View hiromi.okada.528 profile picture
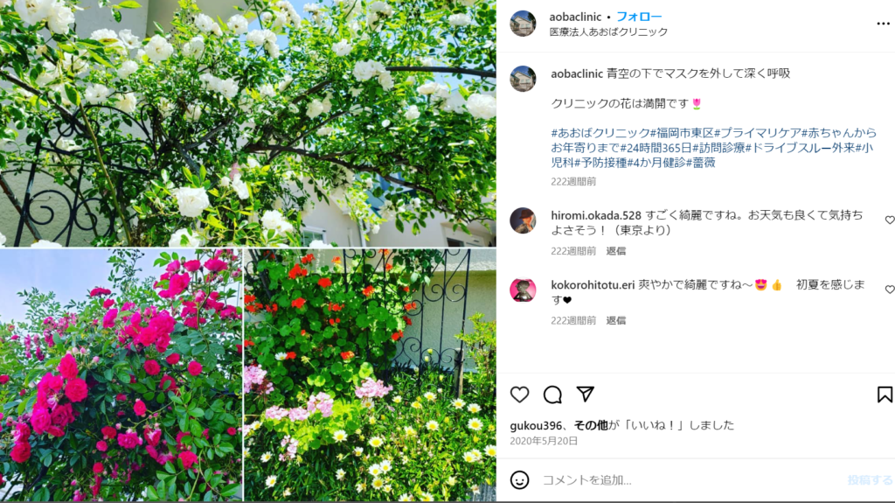 pyautogui.click(x=523, y=220)
